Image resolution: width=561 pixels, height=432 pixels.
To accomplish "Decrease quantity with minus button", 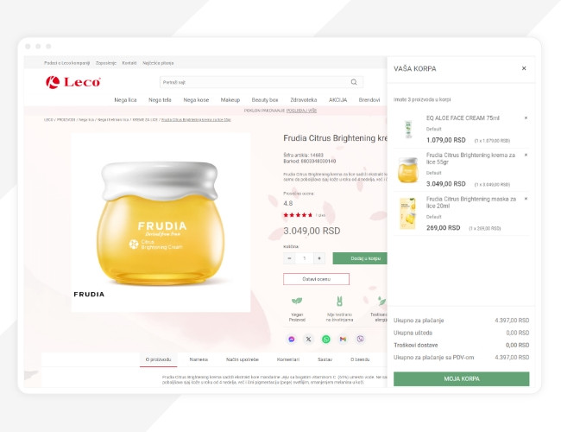I will 289,258.
